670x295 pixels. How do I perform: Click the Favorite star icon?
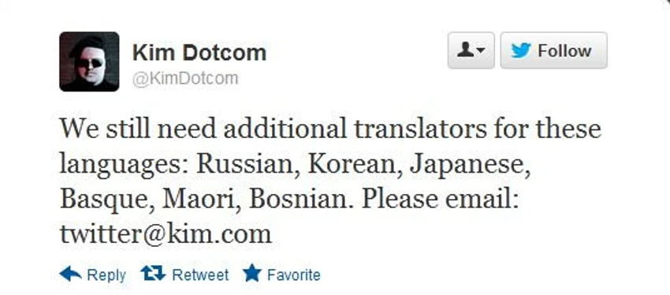tap(251, 273)
